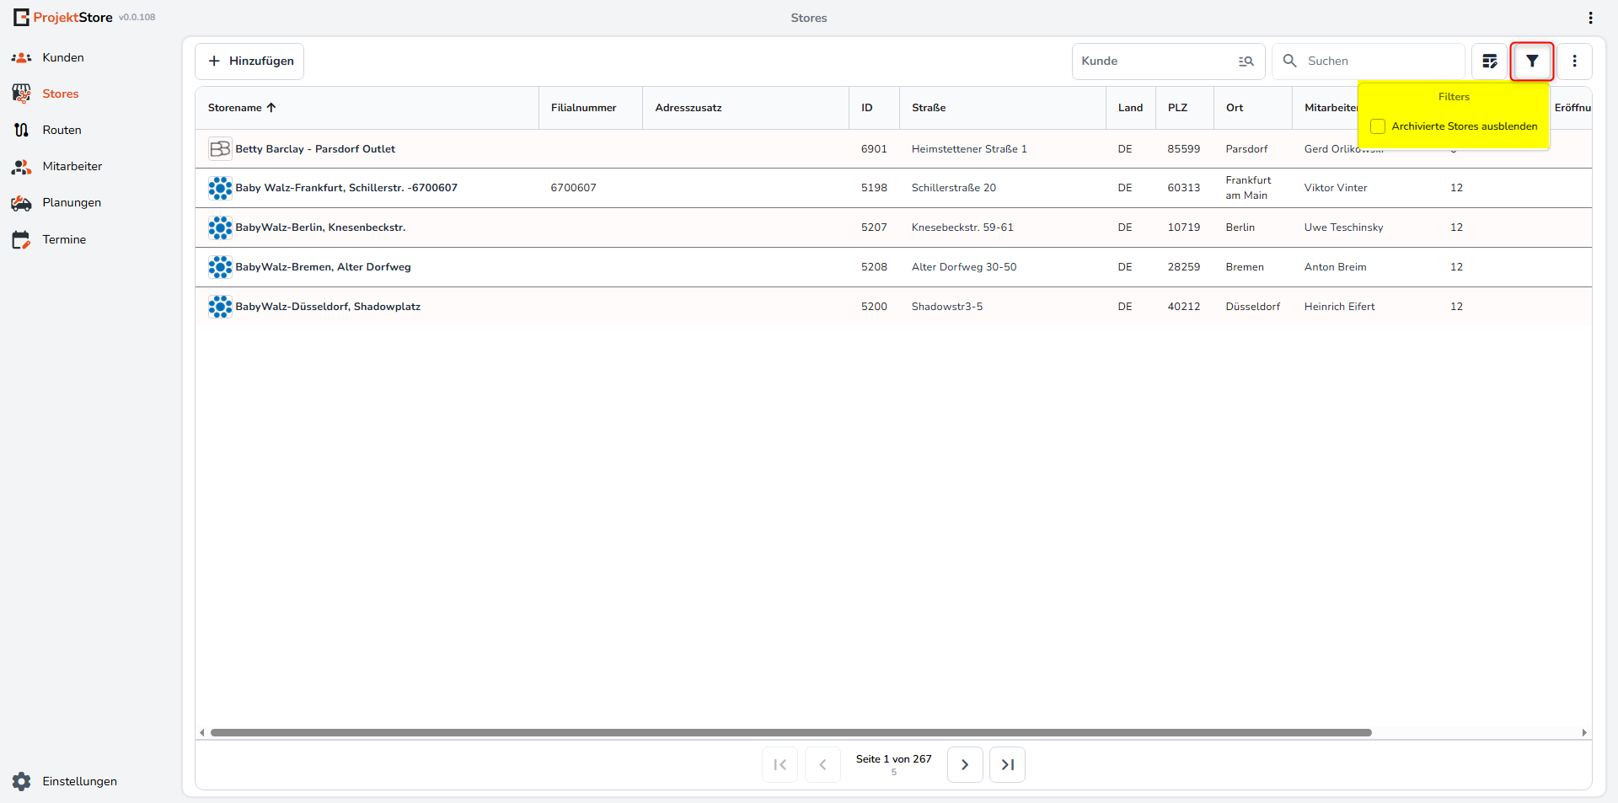Open the Kunde lookup search icon
The image size is (1618, 803).
point(1246,61)
